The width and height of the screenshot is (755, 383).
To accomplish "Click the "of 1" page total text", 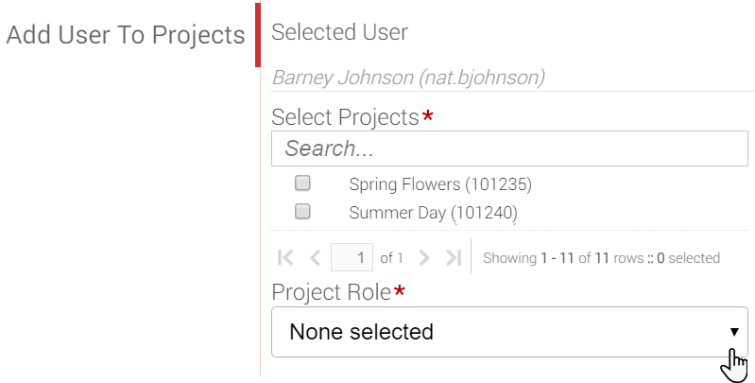I will 391,258.
